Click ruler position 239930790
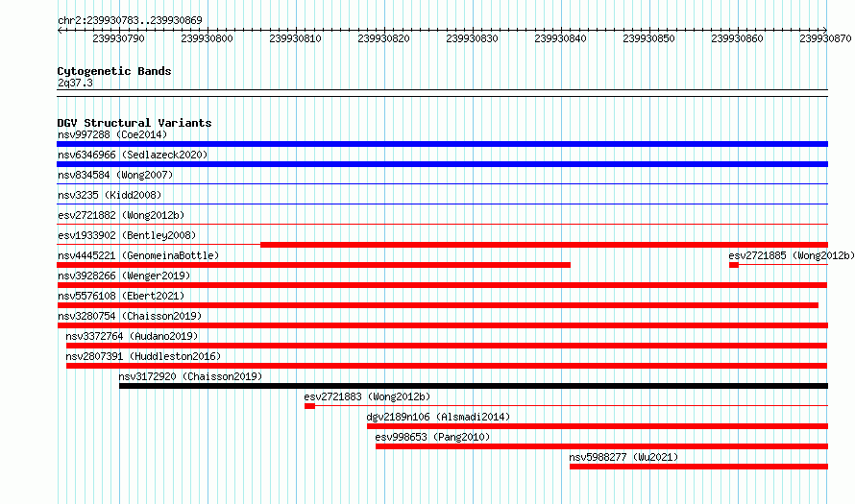This screenshot has width=855, height=504. click(118, 38)
